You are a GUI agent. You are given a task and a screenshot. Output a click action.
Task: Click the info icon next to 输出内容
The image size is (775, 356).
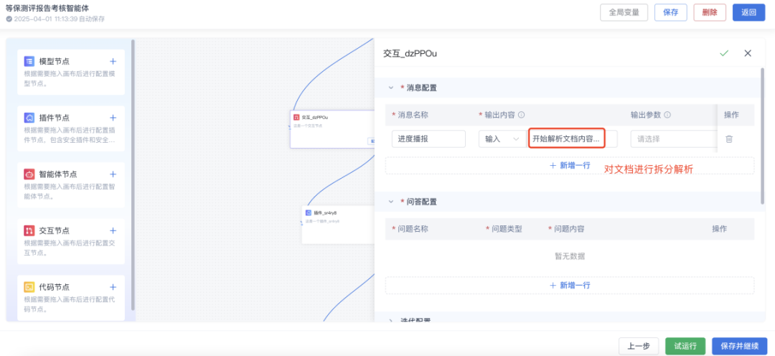[x=522, y=115]
